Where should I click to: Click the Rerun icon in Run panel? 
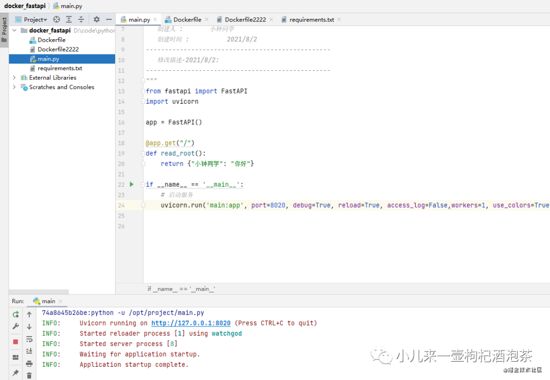(16, 314)
